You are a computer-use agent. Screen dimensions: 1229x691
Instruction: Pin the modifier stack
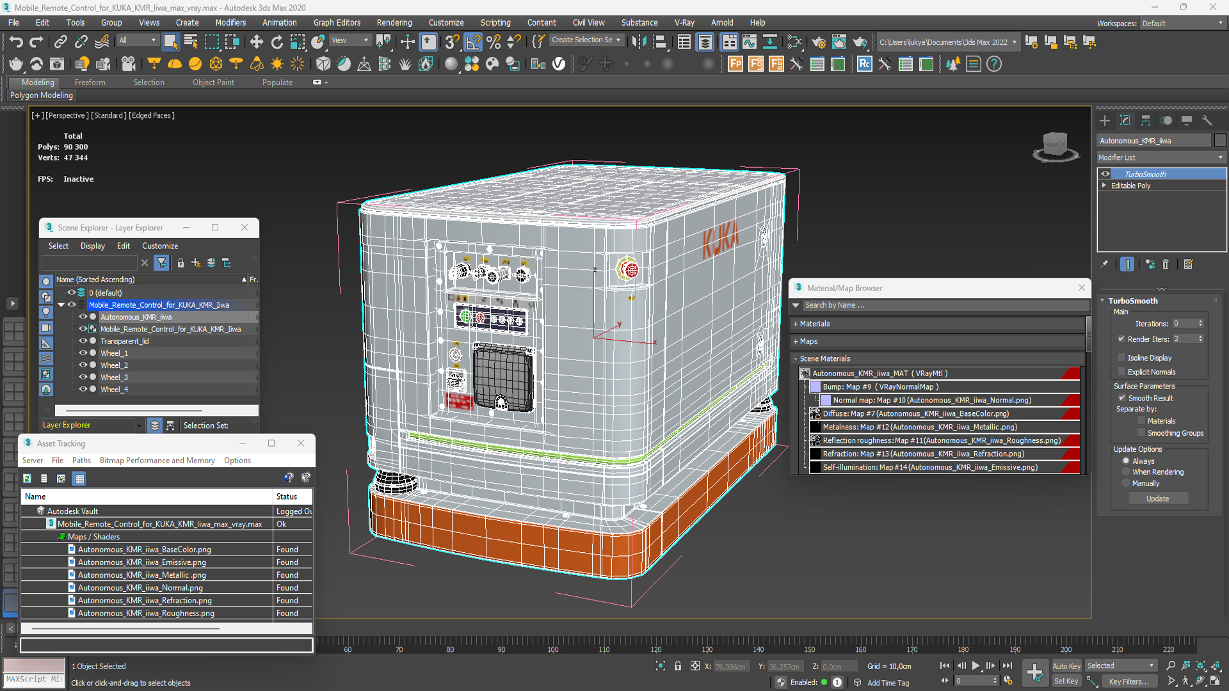click(x=1104, y=264)
